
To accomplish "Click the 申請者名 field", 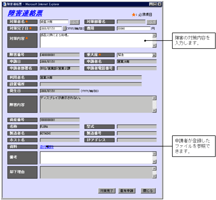I will [137, 62].
